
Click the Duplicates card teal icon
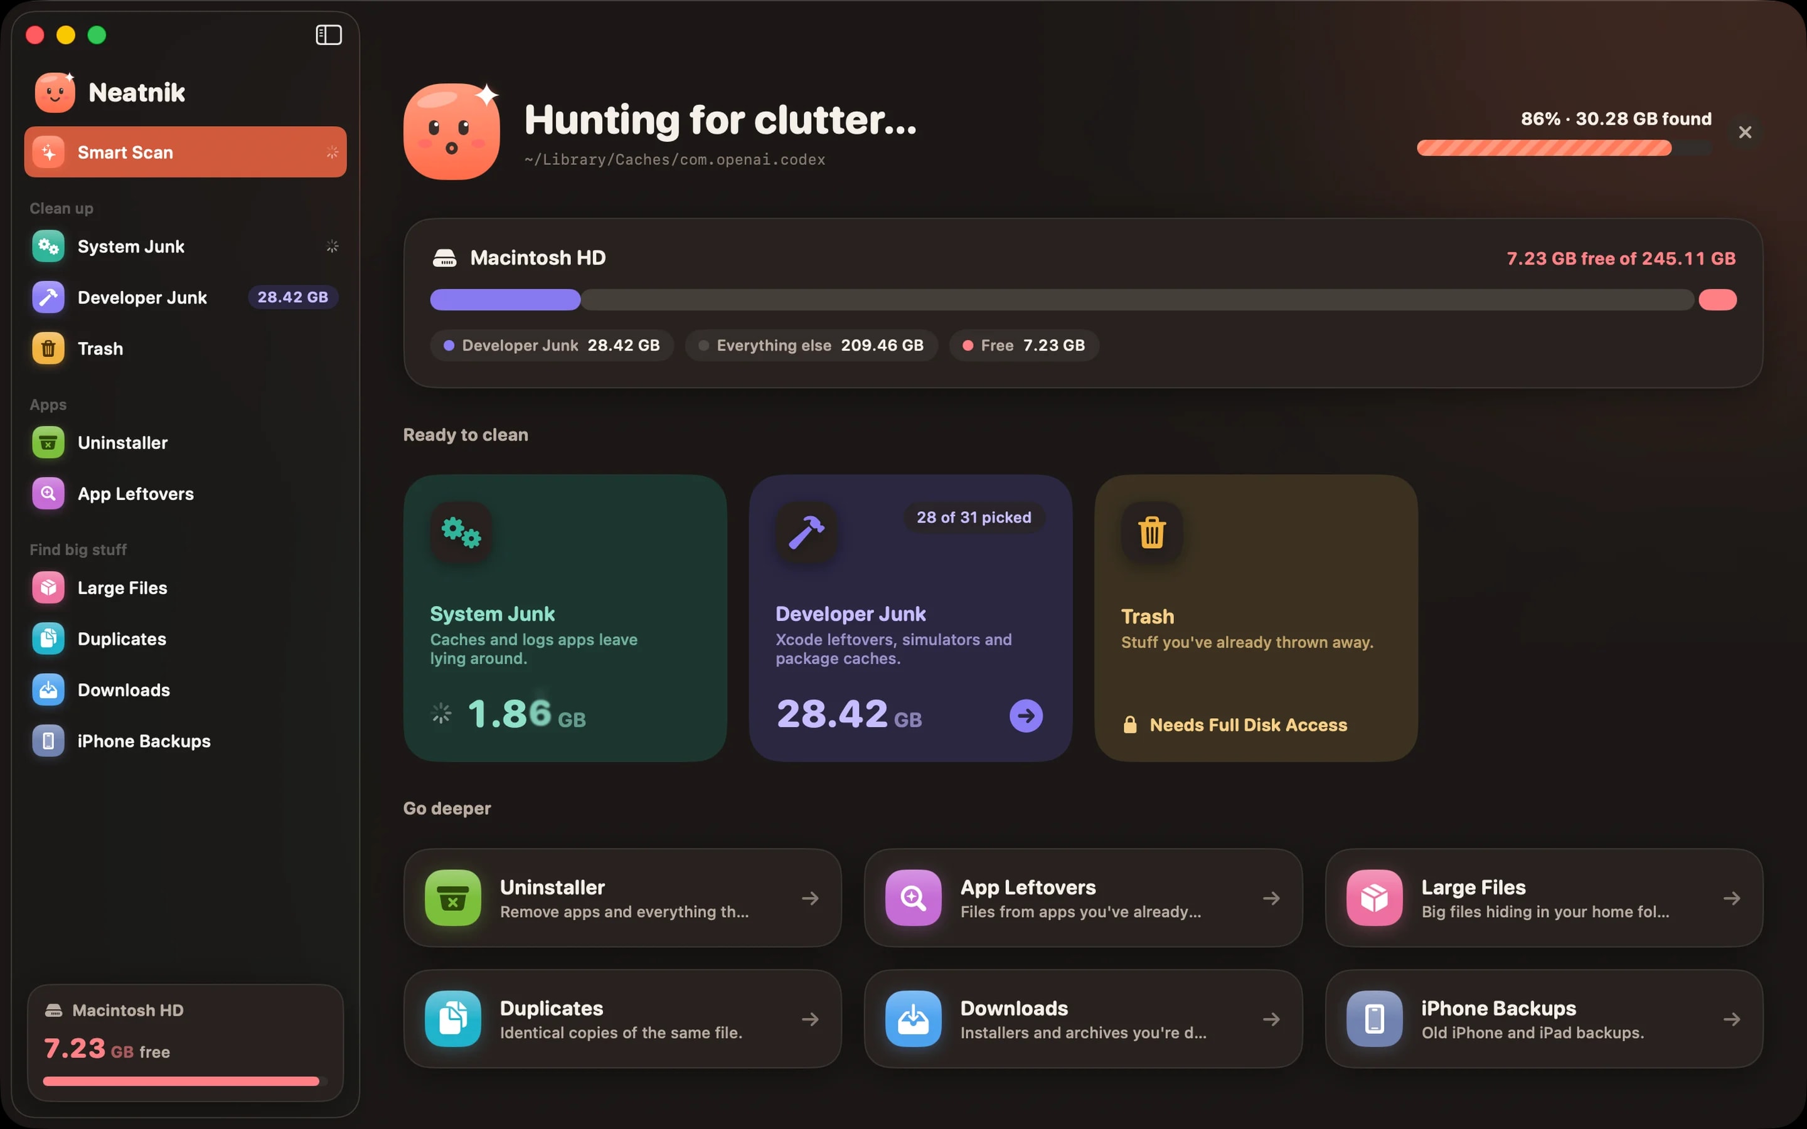pos(452,1019)
